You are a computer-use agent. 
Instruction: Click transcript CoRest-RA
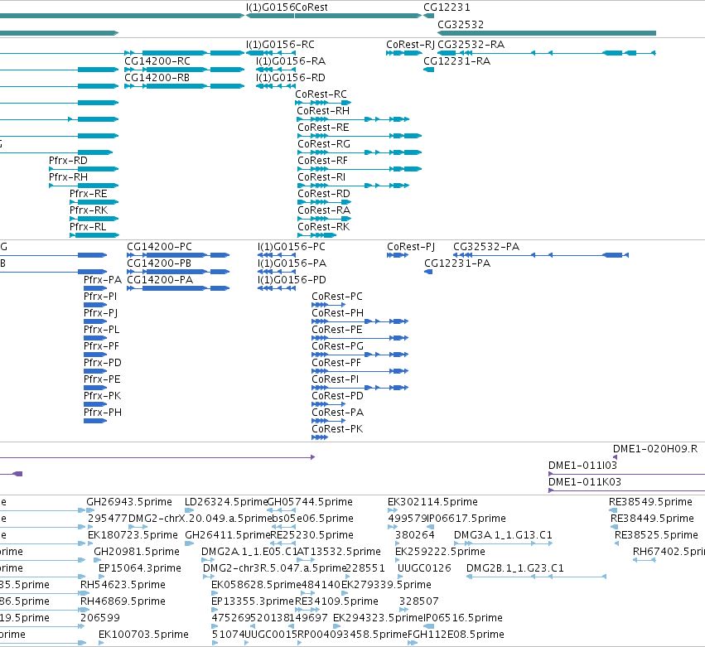click(x=324, y=219)
